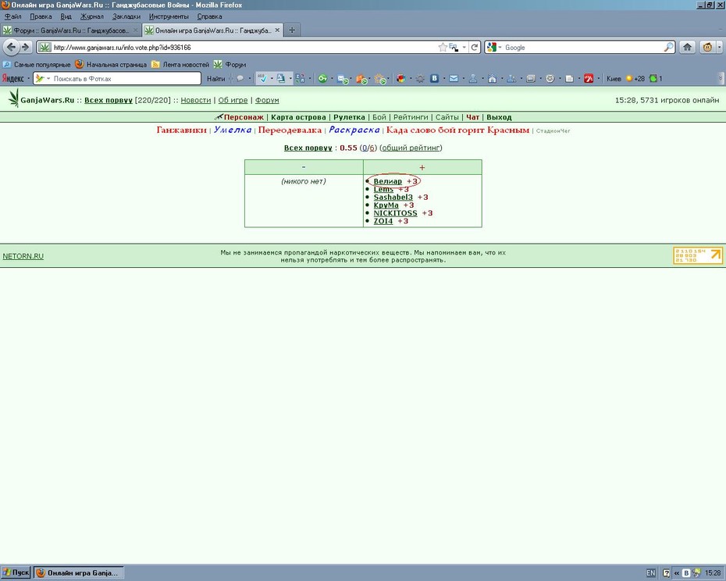Open dropdown arrow beside Yandex search bird icon
Screen dimensions: 726x581
click(48, 79)
